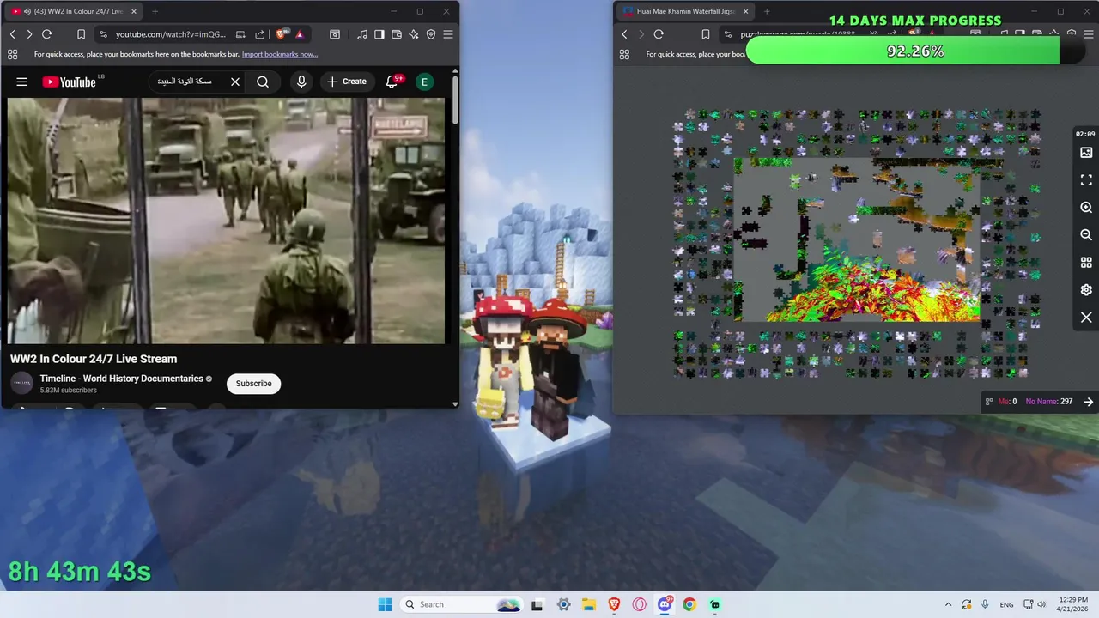
Task: Show the sidebar panel in YouTube browser window
Action: coord(379,34)
